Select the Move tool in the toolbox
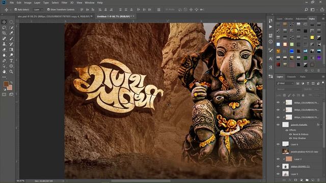The image size is (326, 183). tap(4, 22)
